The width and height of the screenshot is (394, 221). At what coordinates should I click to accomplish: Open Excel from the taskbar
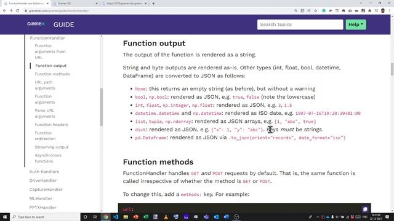point(146,217)
